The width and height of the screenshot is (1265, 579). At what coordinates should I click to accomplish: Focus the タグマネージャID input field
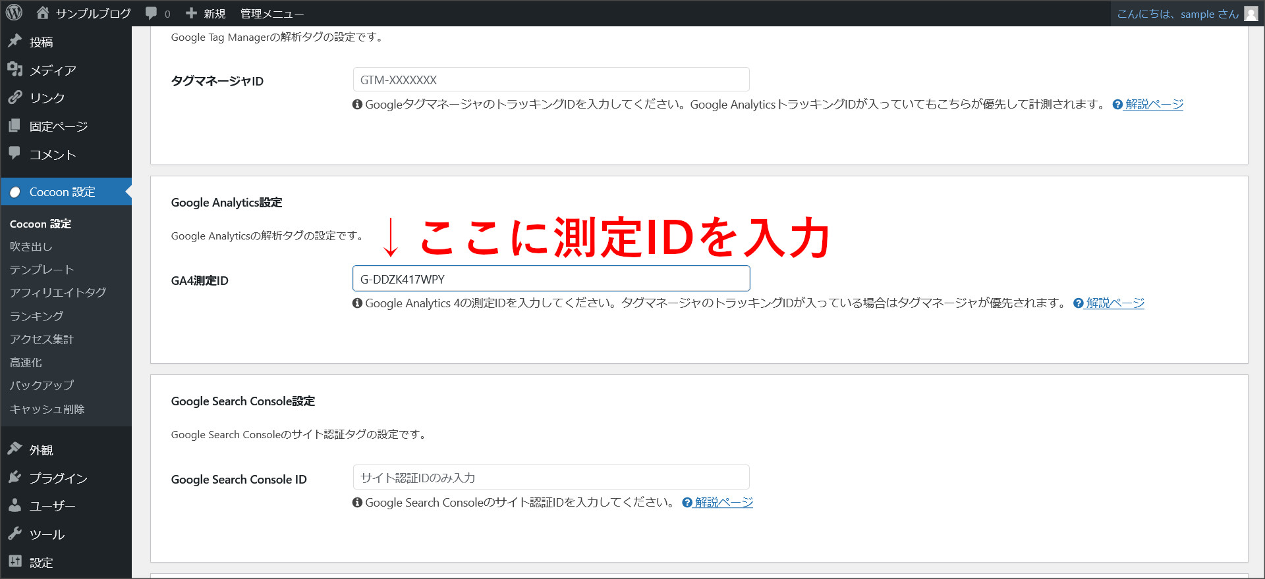(551, 80)
